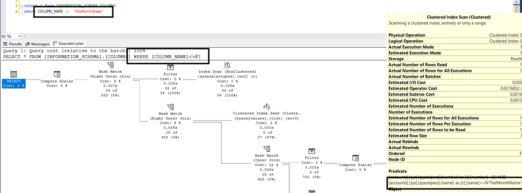Click the '328 (5%)' row estimate text
Viewport: 522px width, 193px height.
click(266, 180)
